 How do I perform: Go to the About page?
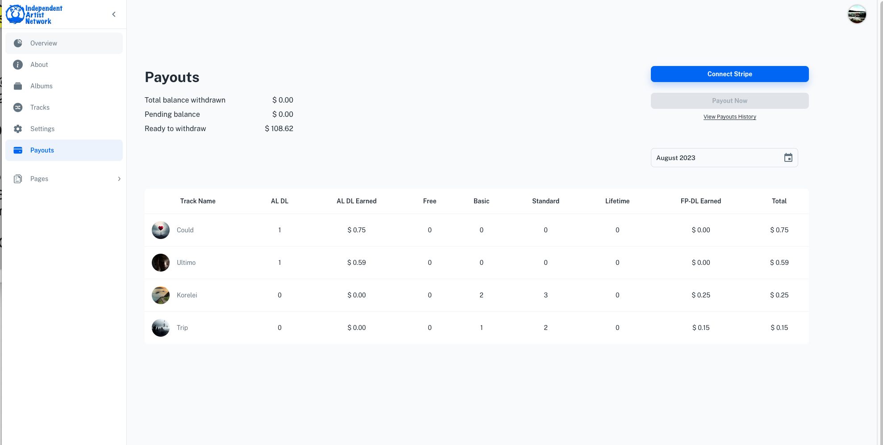pos(64,65)
